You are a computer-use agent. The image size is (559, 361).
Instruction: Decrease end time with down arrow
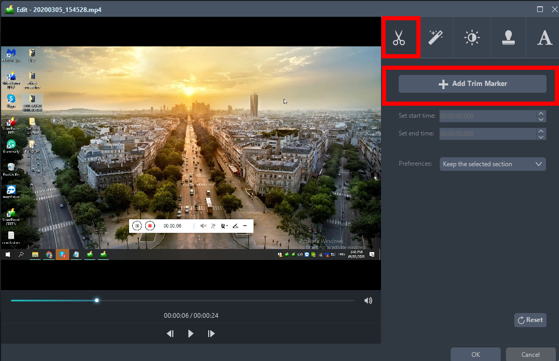541,137
